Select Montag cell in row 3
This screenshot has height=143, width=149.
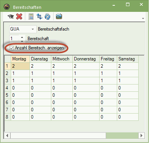click(20, 81)
